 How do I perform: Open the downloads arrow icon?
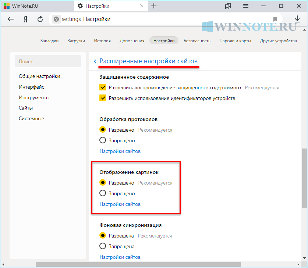point(297,19)
